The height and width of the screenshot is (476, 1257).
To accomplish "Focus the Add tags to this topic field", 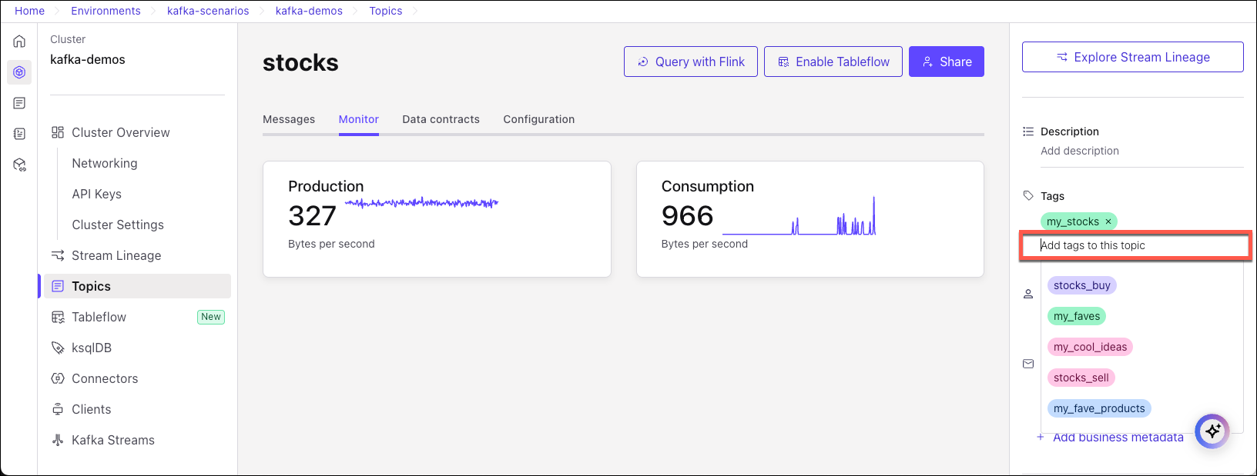I will click(x=1135, y=245).
